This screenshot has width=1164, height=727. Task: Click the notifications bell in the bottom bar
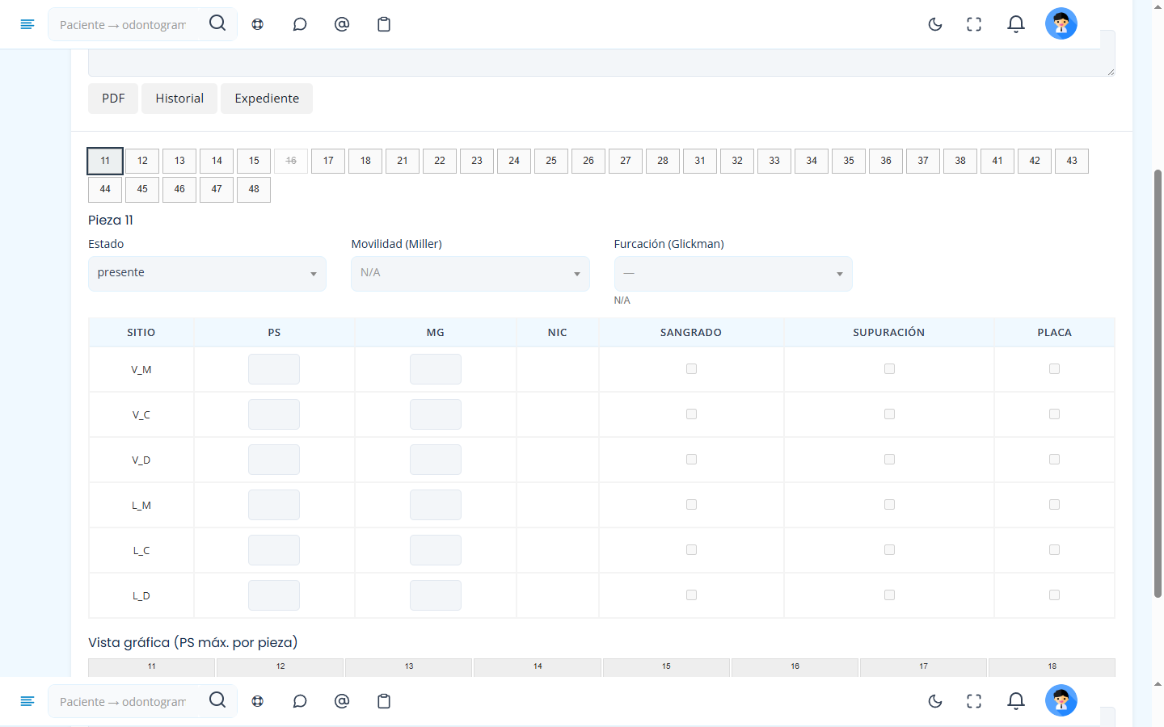tap(1016, 701)
